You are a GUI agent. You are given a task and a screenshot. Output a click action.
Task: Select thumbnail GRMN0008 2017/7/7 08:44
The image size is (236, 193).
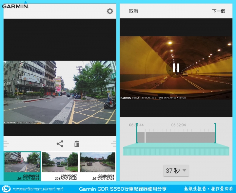point(22,166)
